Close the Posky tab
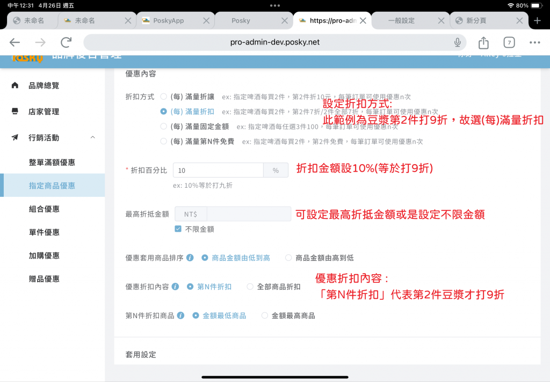Image resolution: width=550 pixels, height=382 pixels. pos(285,21)
